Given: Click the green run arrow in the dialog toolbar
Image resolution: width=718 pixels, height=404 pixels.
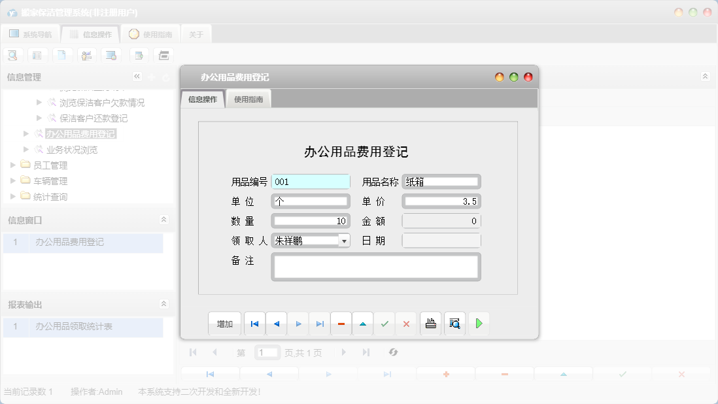Looking at the screenshot, I should coord(479,324).
